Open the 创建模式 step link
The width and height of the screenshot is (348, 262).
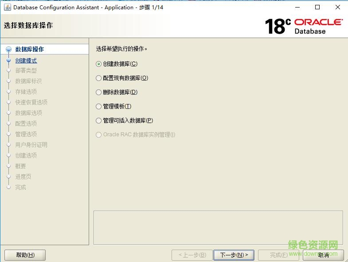click(x=26, y=60)
